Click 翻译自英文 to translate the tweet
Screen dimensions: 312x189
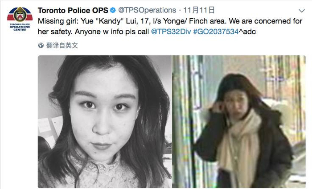click(x=62, y=45)
